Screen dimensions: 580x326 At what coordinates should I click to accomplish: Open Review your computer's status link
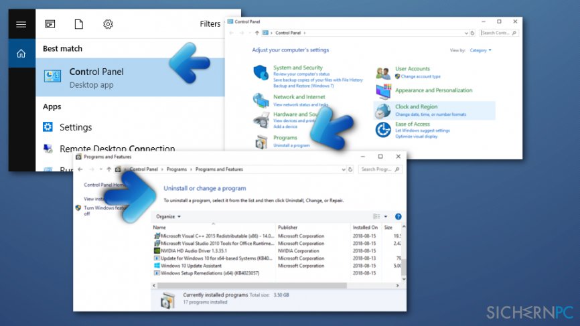click(x=301, y=74)
